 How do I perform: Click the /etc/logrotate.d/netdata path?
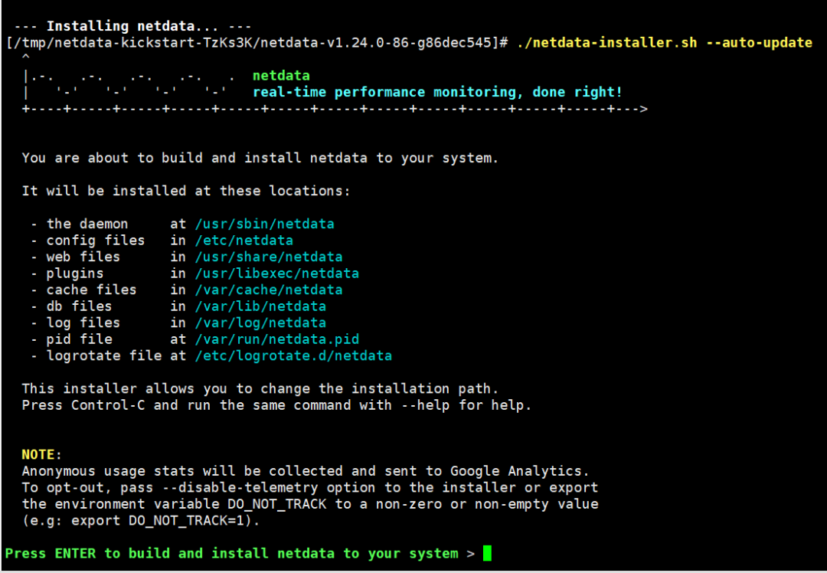(293, 355)
